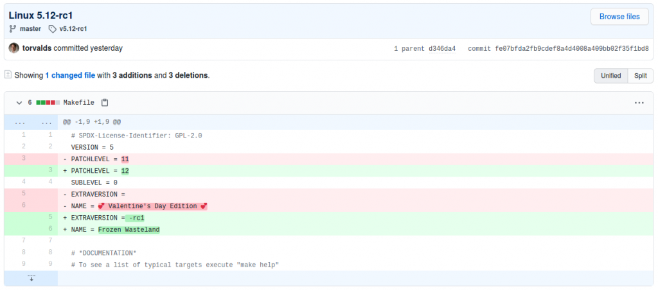Switch to Split diff view
658x291 pixels.
tap(641, 76)
